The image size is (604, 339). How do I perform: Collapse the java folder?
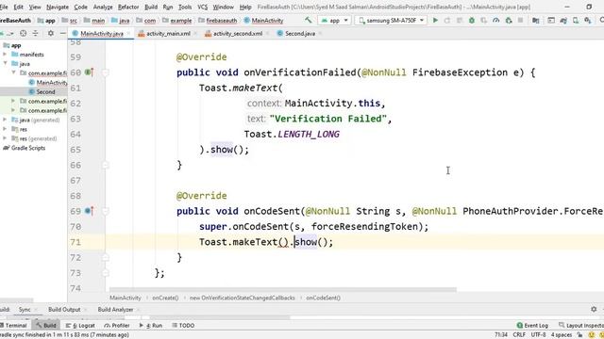[5, 63]
